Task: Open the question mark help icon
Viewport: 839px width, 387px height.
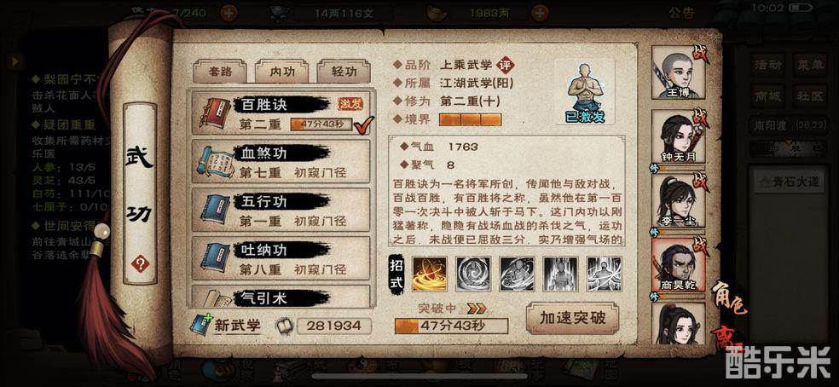Action: [x=140, y=263]
